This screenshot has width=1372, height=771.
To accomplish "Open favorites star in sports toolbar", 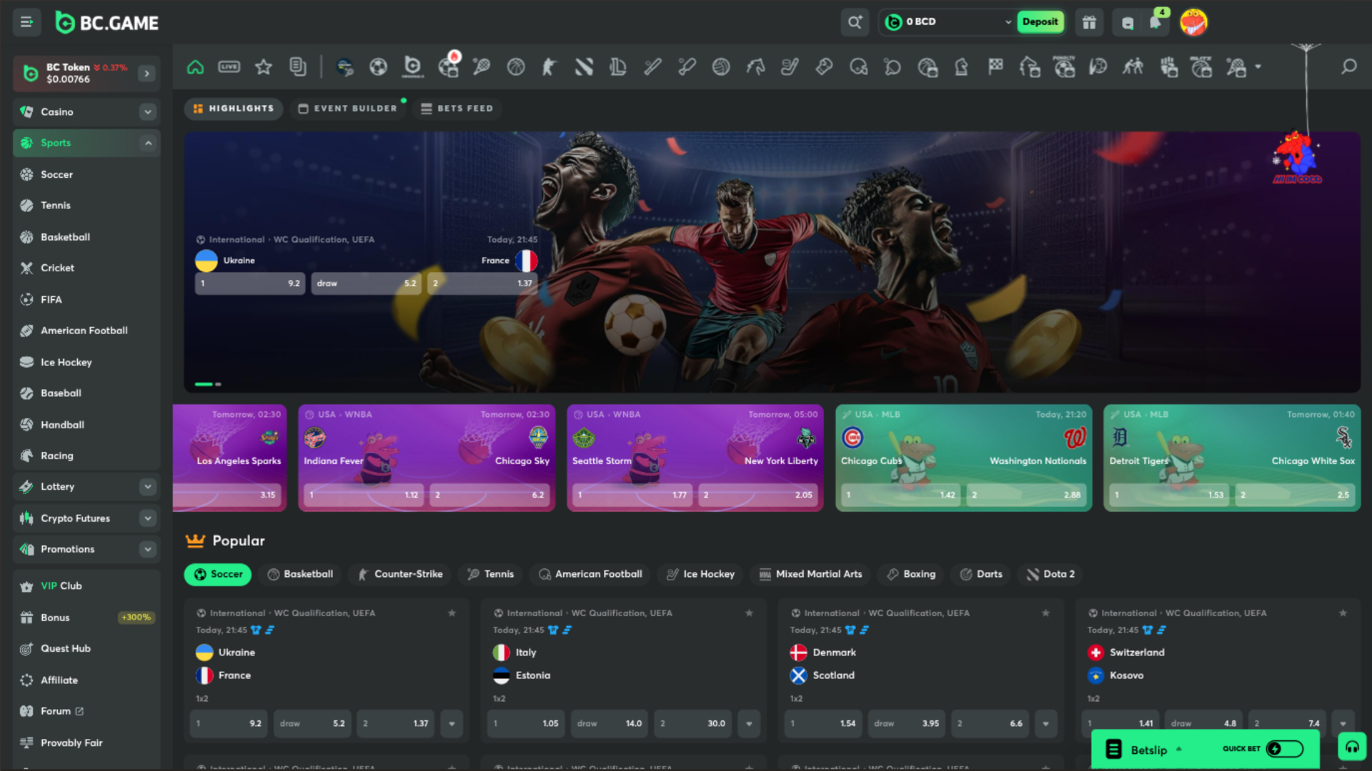I will click(264, 67).
